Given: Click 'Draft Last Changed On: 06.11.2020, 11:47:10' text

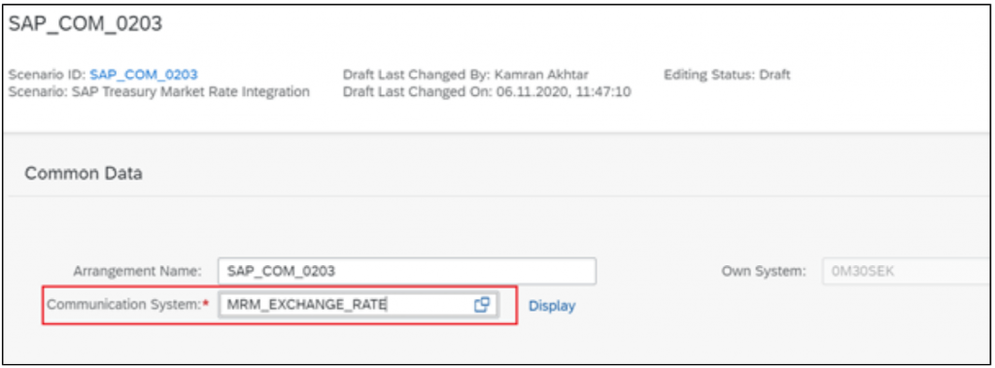Looking at the screenshot, I should click(487, 92).
